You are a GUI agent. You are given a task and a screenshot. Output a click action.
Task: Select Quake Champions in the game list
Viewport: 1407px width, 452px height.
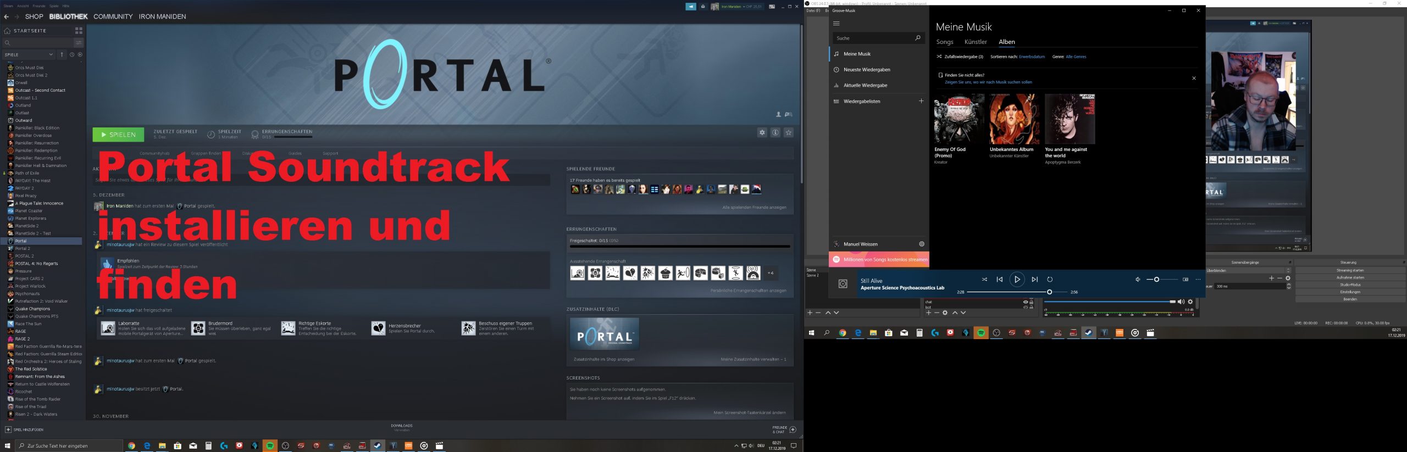click(x=32, y=309)
